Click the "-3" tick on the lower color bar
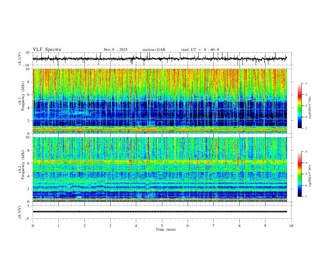Screen dimensions: 328x253 pos(305,152)
